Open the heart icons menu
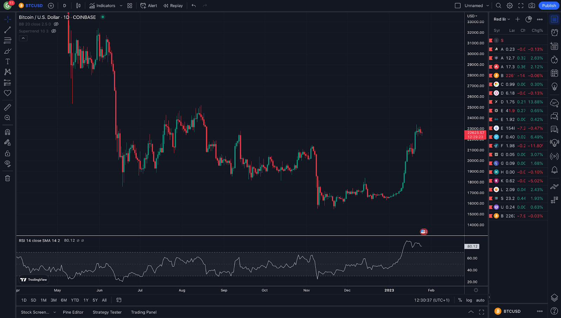 click(7, 93)
